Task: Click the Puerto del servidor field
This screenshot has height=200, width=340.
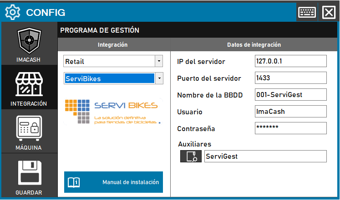Action: (290, 78)
